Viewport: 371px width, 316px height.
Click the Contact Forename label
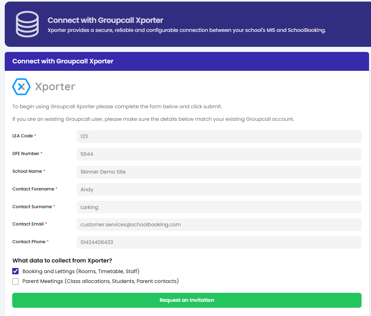33,189
